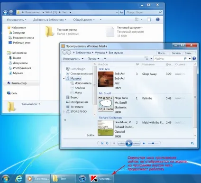This screenshot has height=183, width=201.
Task: Launch Internet Explorer from taskbar
Action: (x=18, y=179)
